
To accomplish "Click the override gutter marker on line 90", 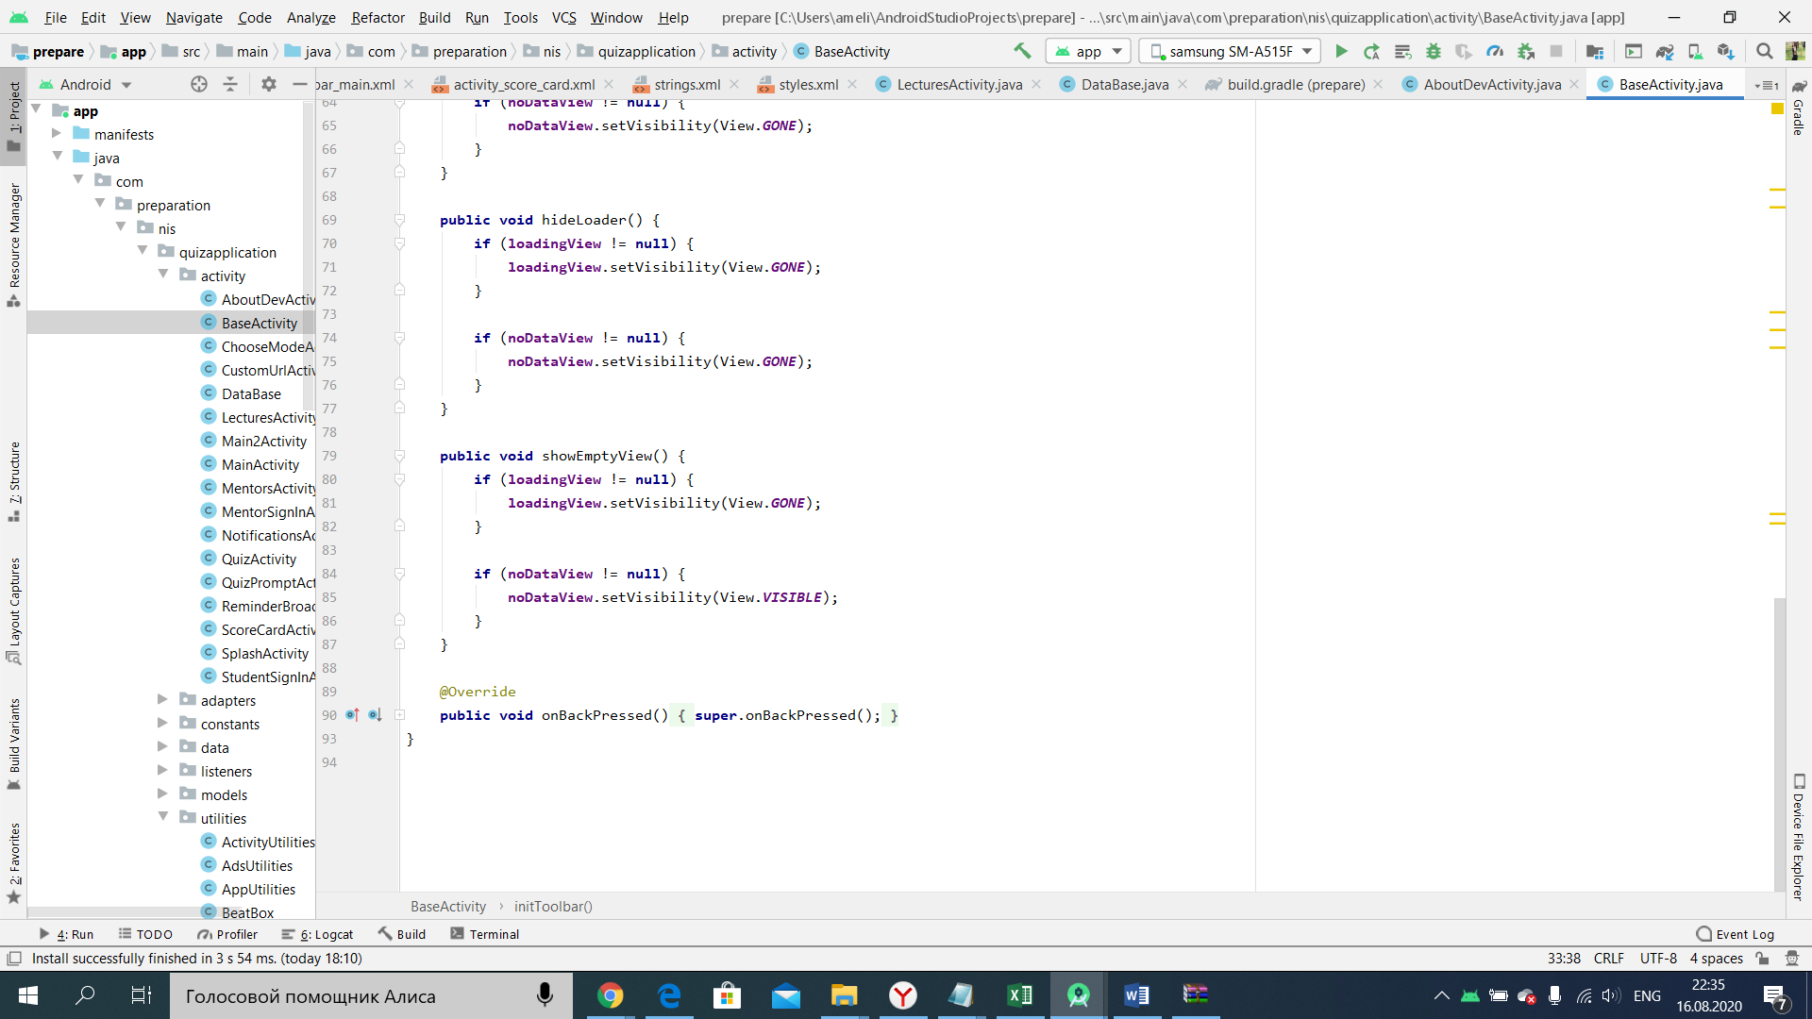I will pos(352,715).
